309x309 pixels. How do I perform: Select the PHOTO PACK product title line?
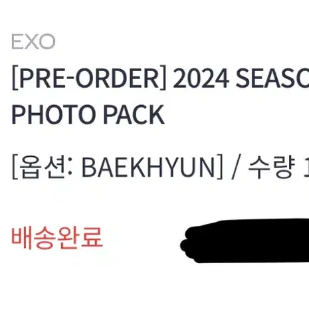(88, 114)
